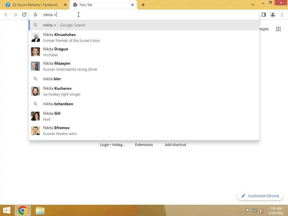Open the Windows Start button
Image resolution: width=288 pixels, height=216 pixels.
7,210
